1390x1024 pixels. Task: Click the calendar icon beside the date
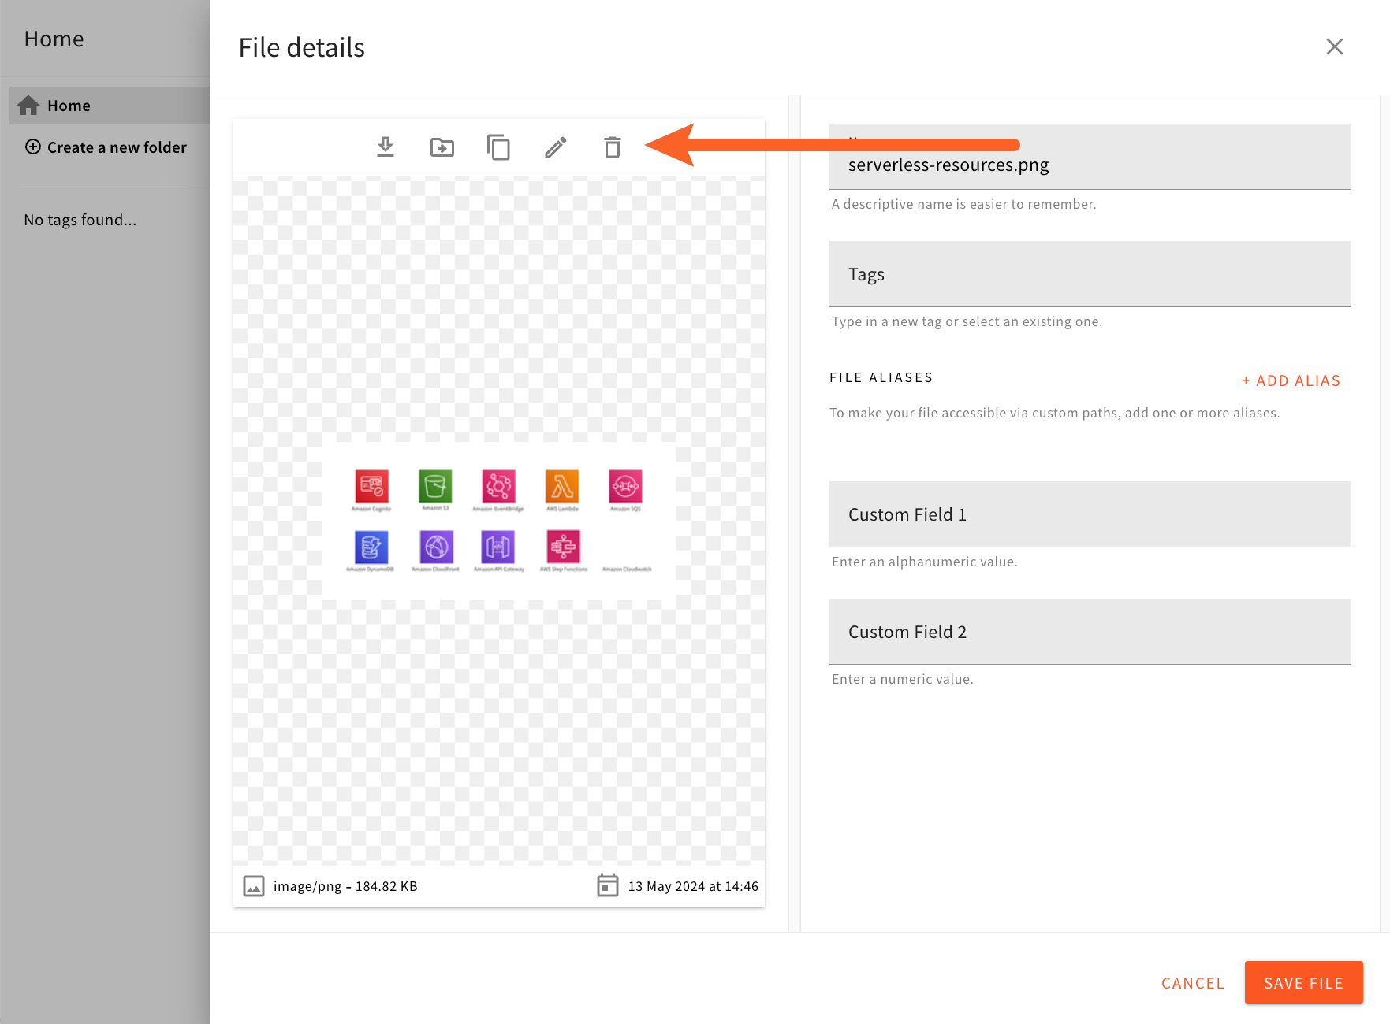606,885
